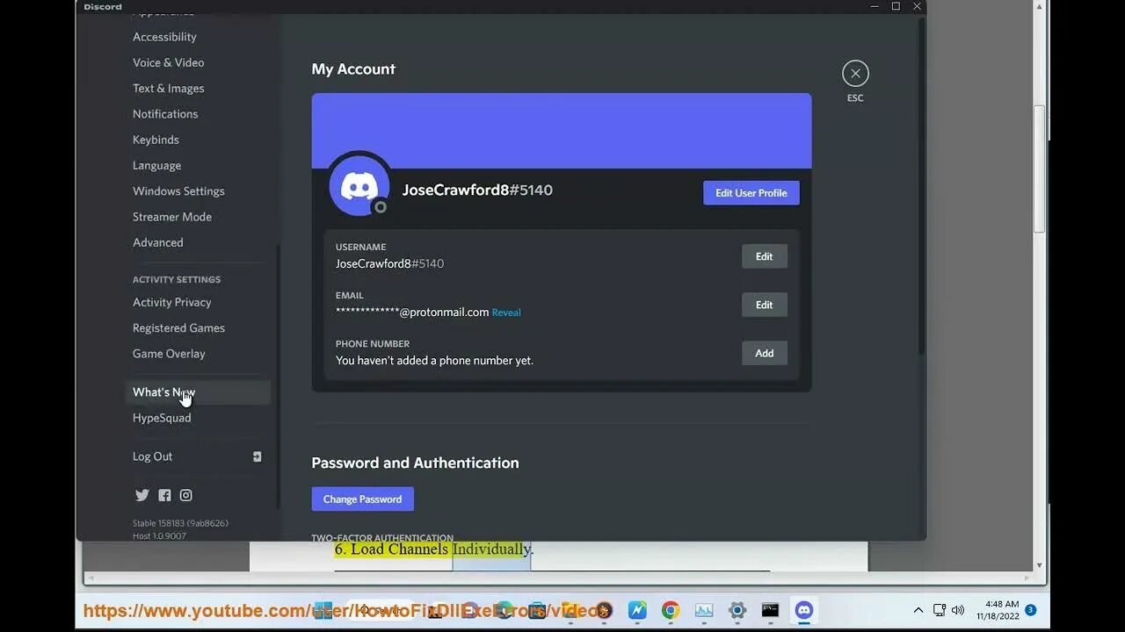Click the 'Stable 158183 (9ab8626)' version text
The height and width of the screenshot is (632, 1125).
pyautogui.click(x=180, y=523)
